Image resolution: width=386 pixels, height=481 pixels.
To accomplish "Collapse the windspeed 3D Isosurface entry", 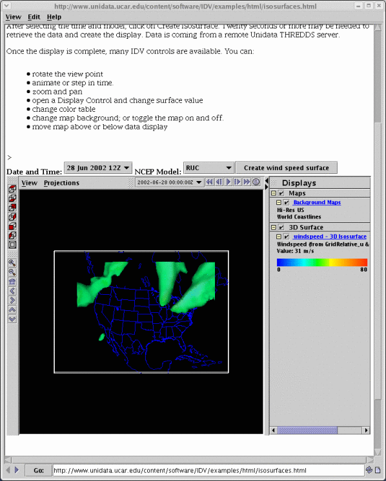I will coord(279,237).
